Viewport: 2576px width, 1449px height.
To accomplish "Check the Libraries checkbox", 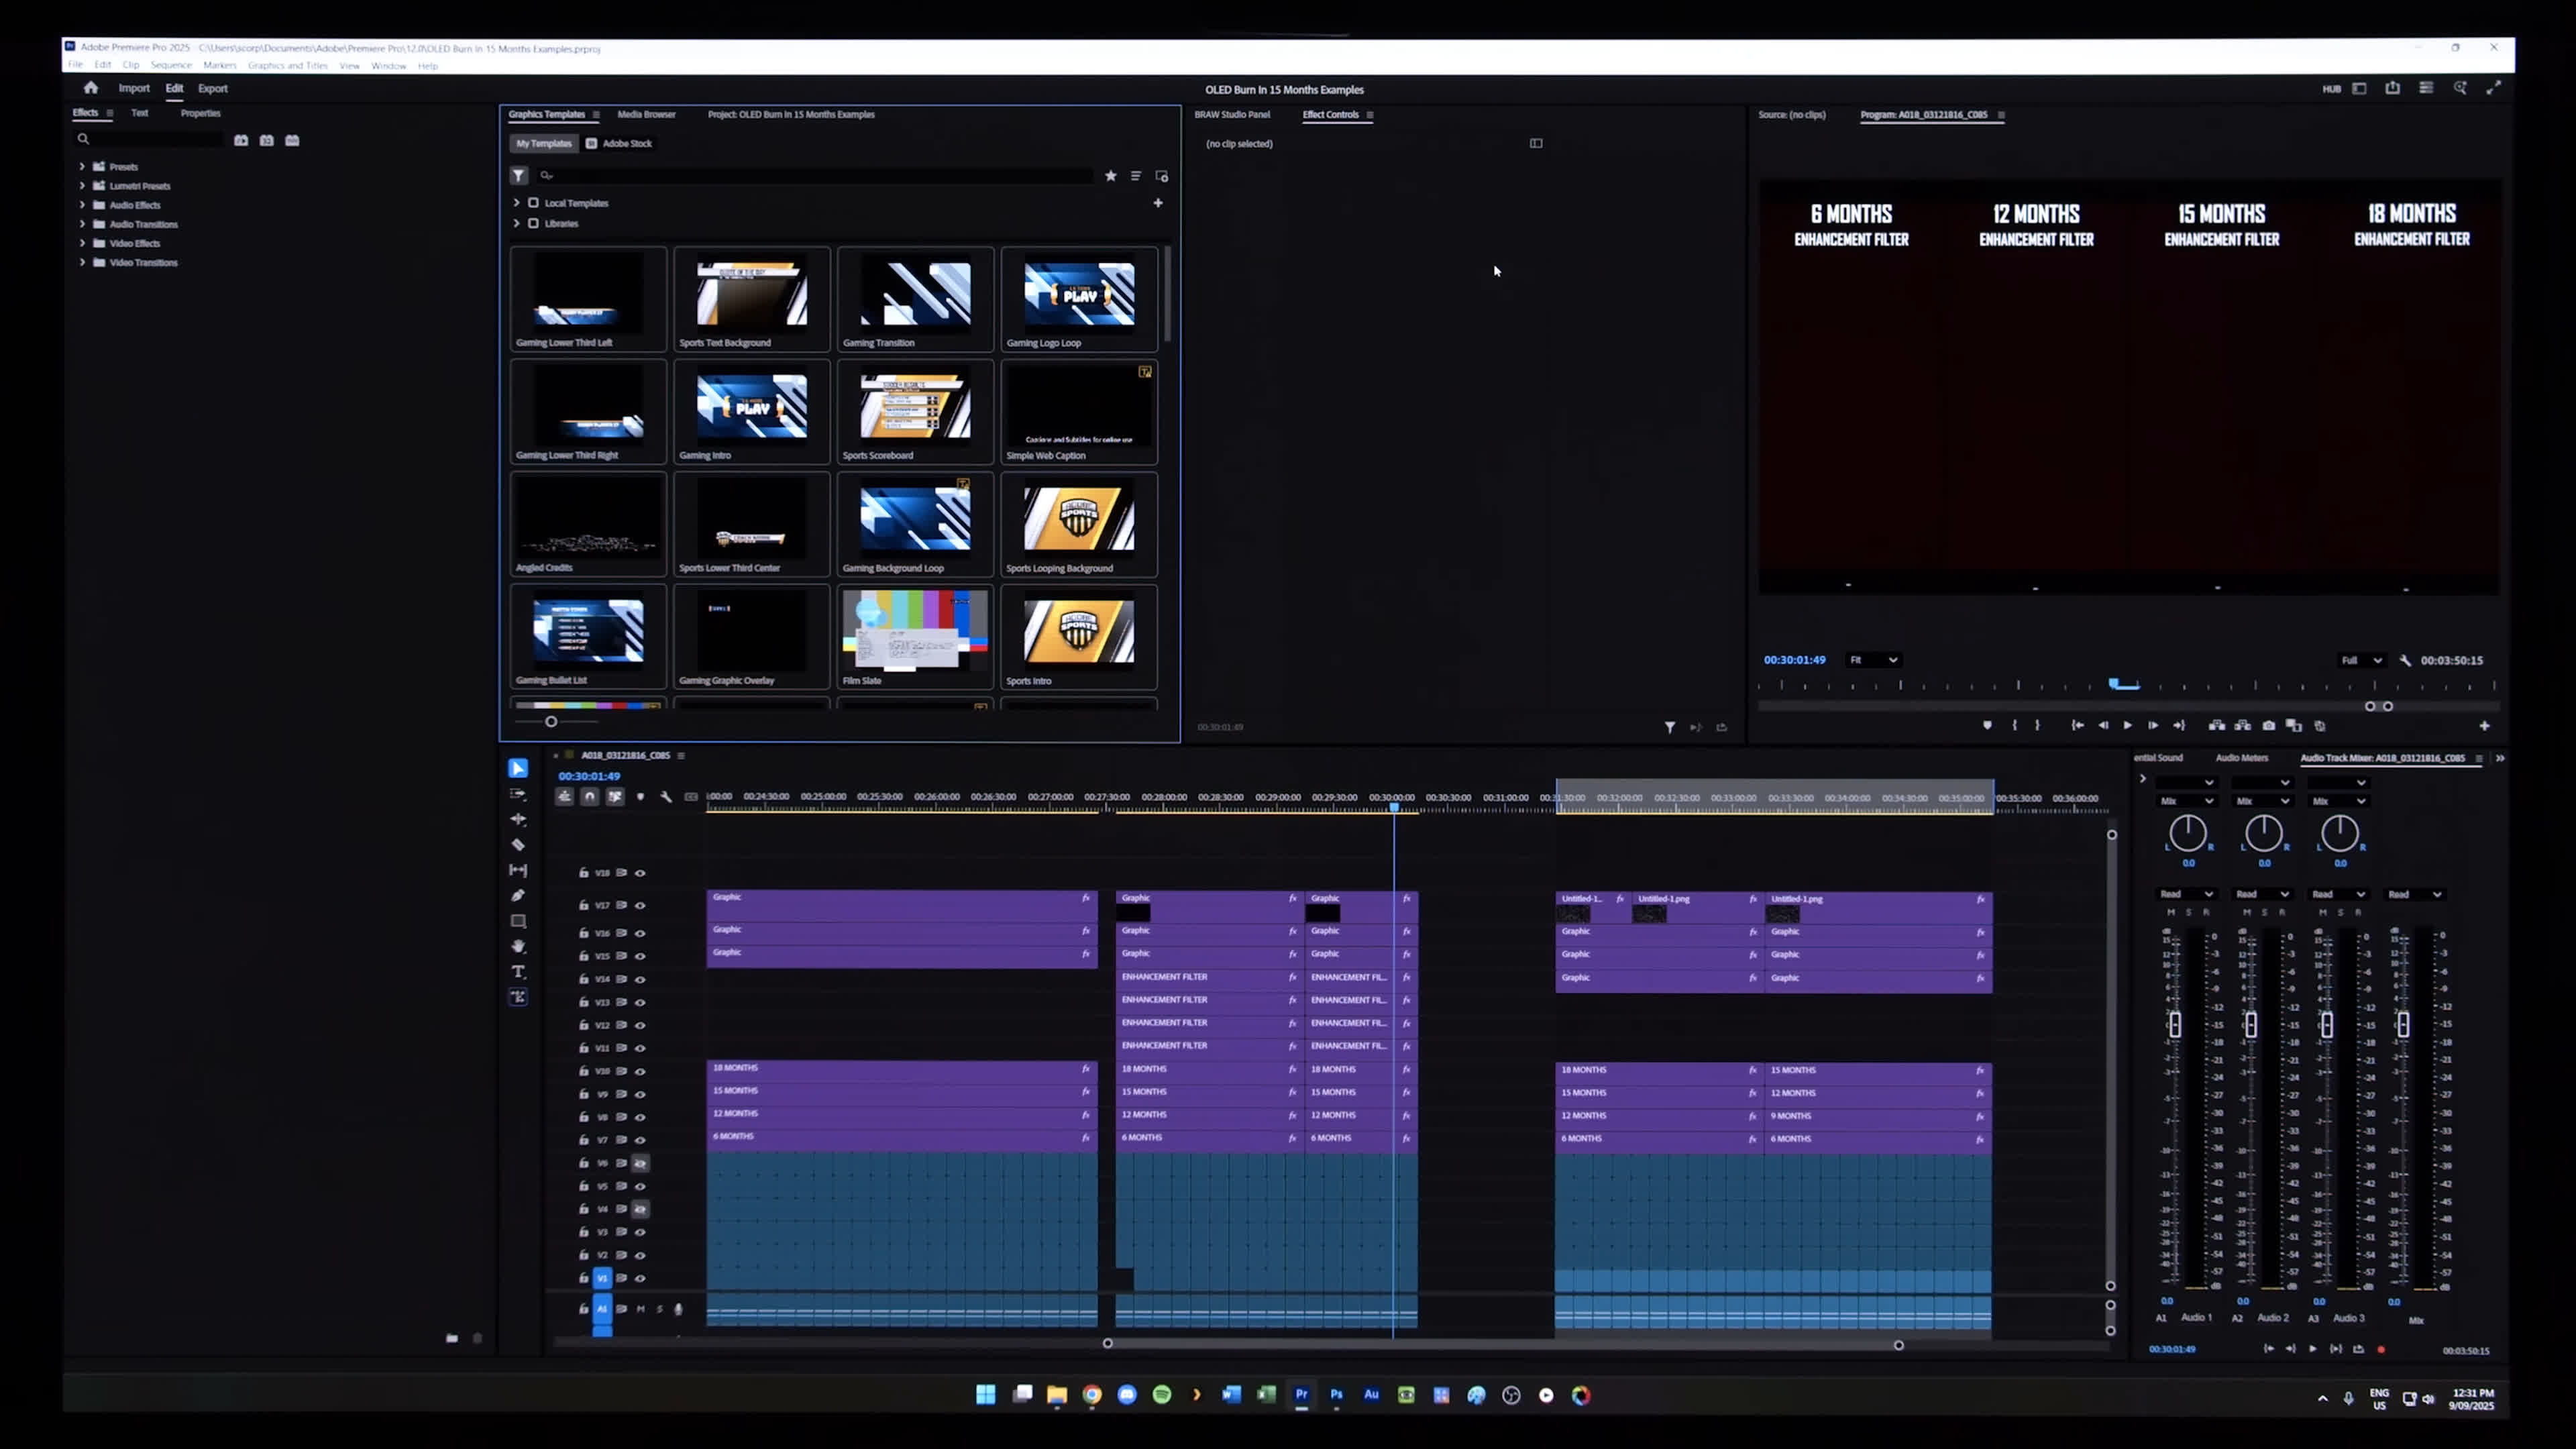I will [533, 223].
